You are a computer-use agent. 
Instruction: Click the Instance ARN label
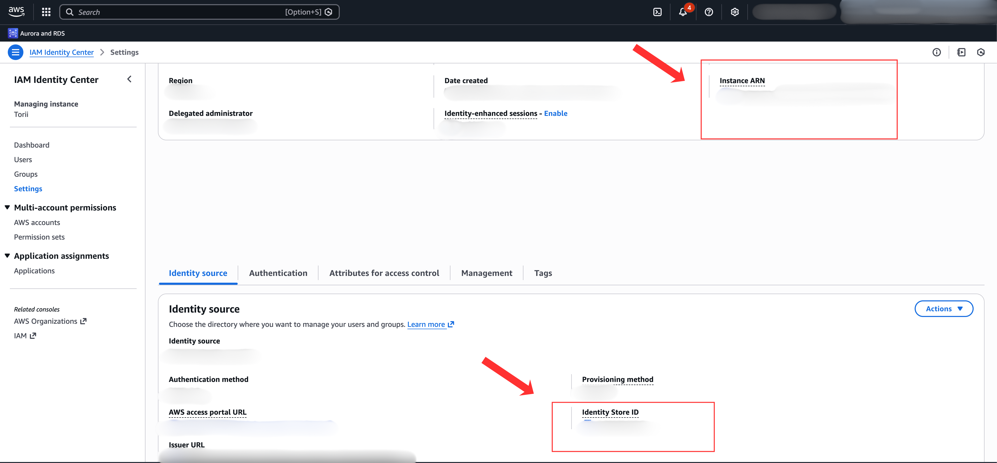[x=742, y=81]
